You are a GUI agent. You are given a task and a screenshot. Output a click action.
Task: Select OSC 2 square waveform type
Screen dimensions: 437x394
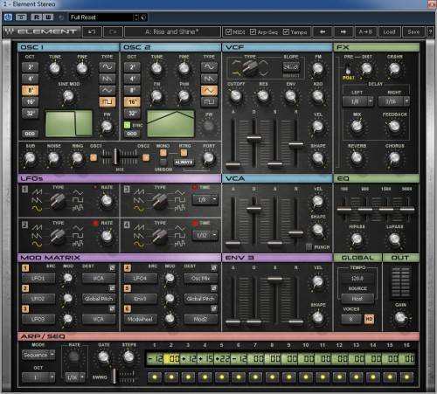(x=209, y=102)
